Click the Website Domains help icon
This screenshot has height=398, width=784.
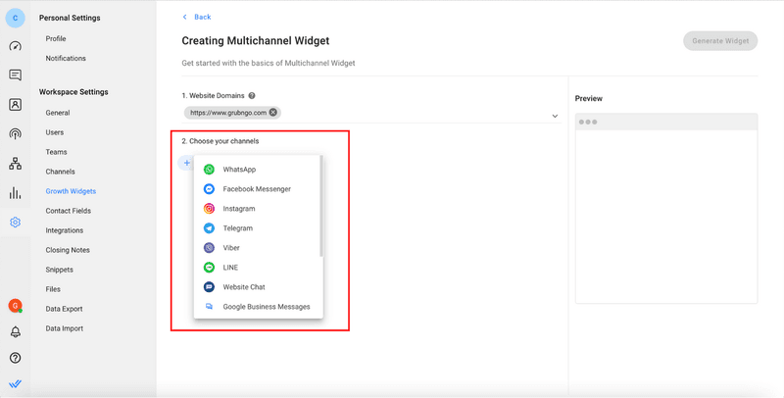tap(252, 95)
